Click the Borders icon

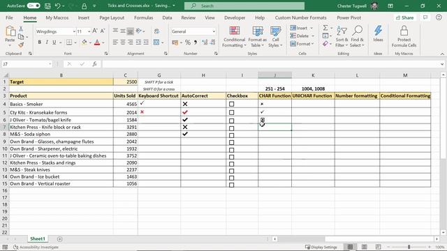pyautogui.click(x=69, y=43)
